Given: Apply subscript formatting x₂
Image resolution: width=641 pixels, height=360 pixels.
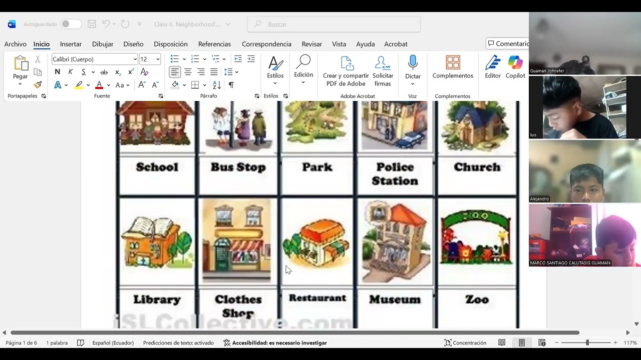Looking at the screenshot, I should coord(118,72).
